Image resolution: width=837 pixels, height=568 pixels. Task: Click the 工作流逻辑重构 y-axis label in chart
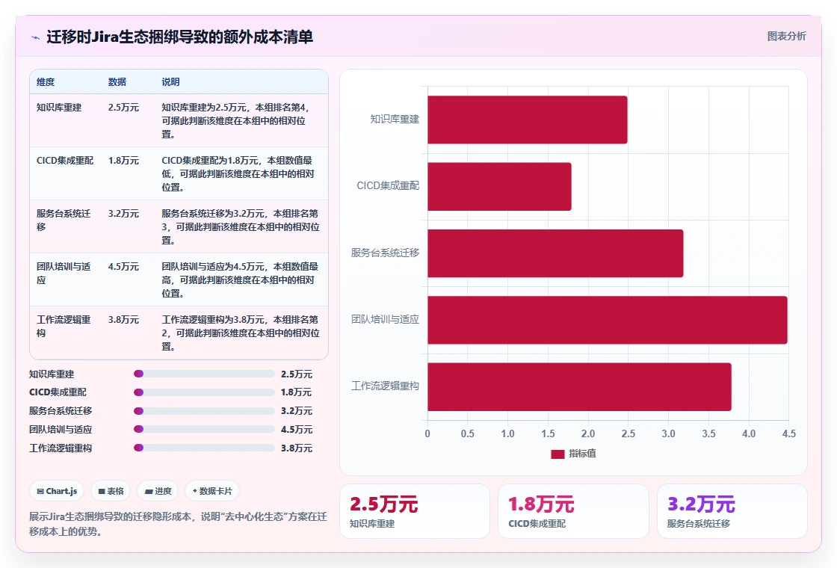click(385, 386)
